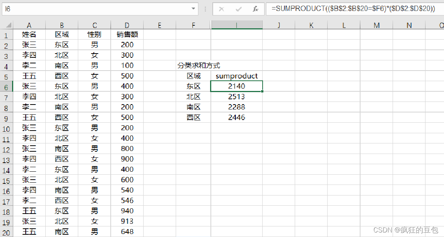This screenshot has height=237, width=444.
Task: Select column I header
Action: (x=237, y=25)
